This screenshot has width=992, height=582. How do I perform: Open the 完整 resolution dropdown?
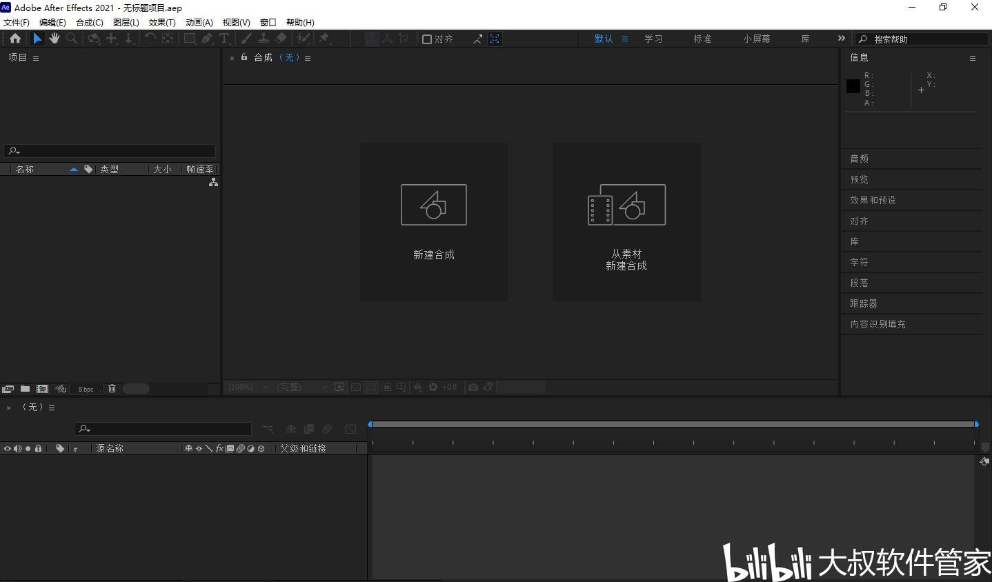coord(302,387)
